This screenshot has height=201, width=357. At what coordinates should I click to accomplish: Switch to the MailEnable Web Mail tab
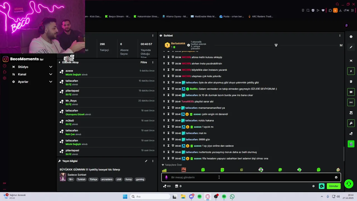pyautogui.click(x=203, y=16)
